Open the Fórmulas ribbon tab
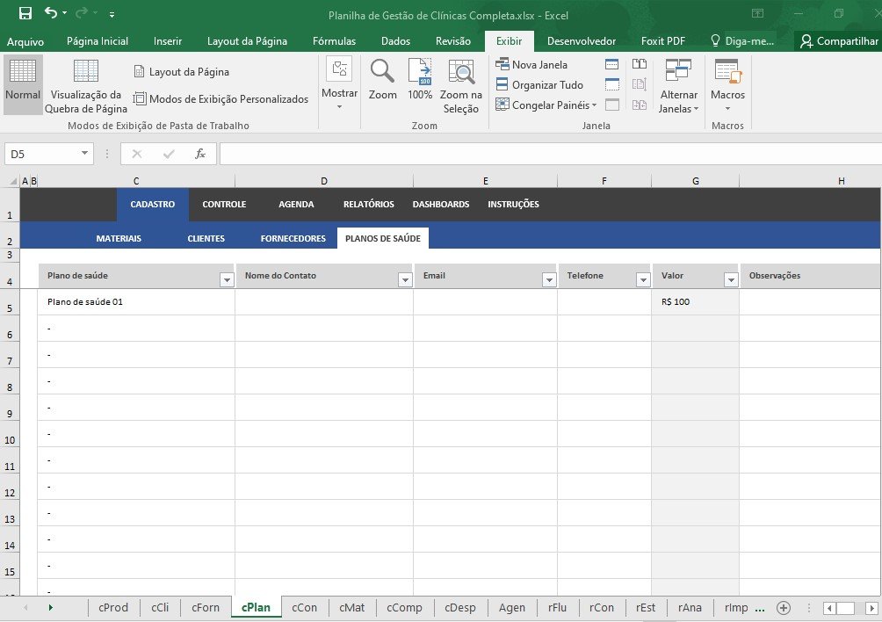 click(334, 41)
